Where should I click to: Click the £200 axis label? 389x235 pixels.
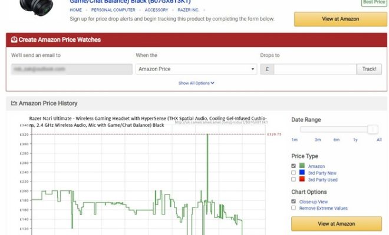(24, 191)
